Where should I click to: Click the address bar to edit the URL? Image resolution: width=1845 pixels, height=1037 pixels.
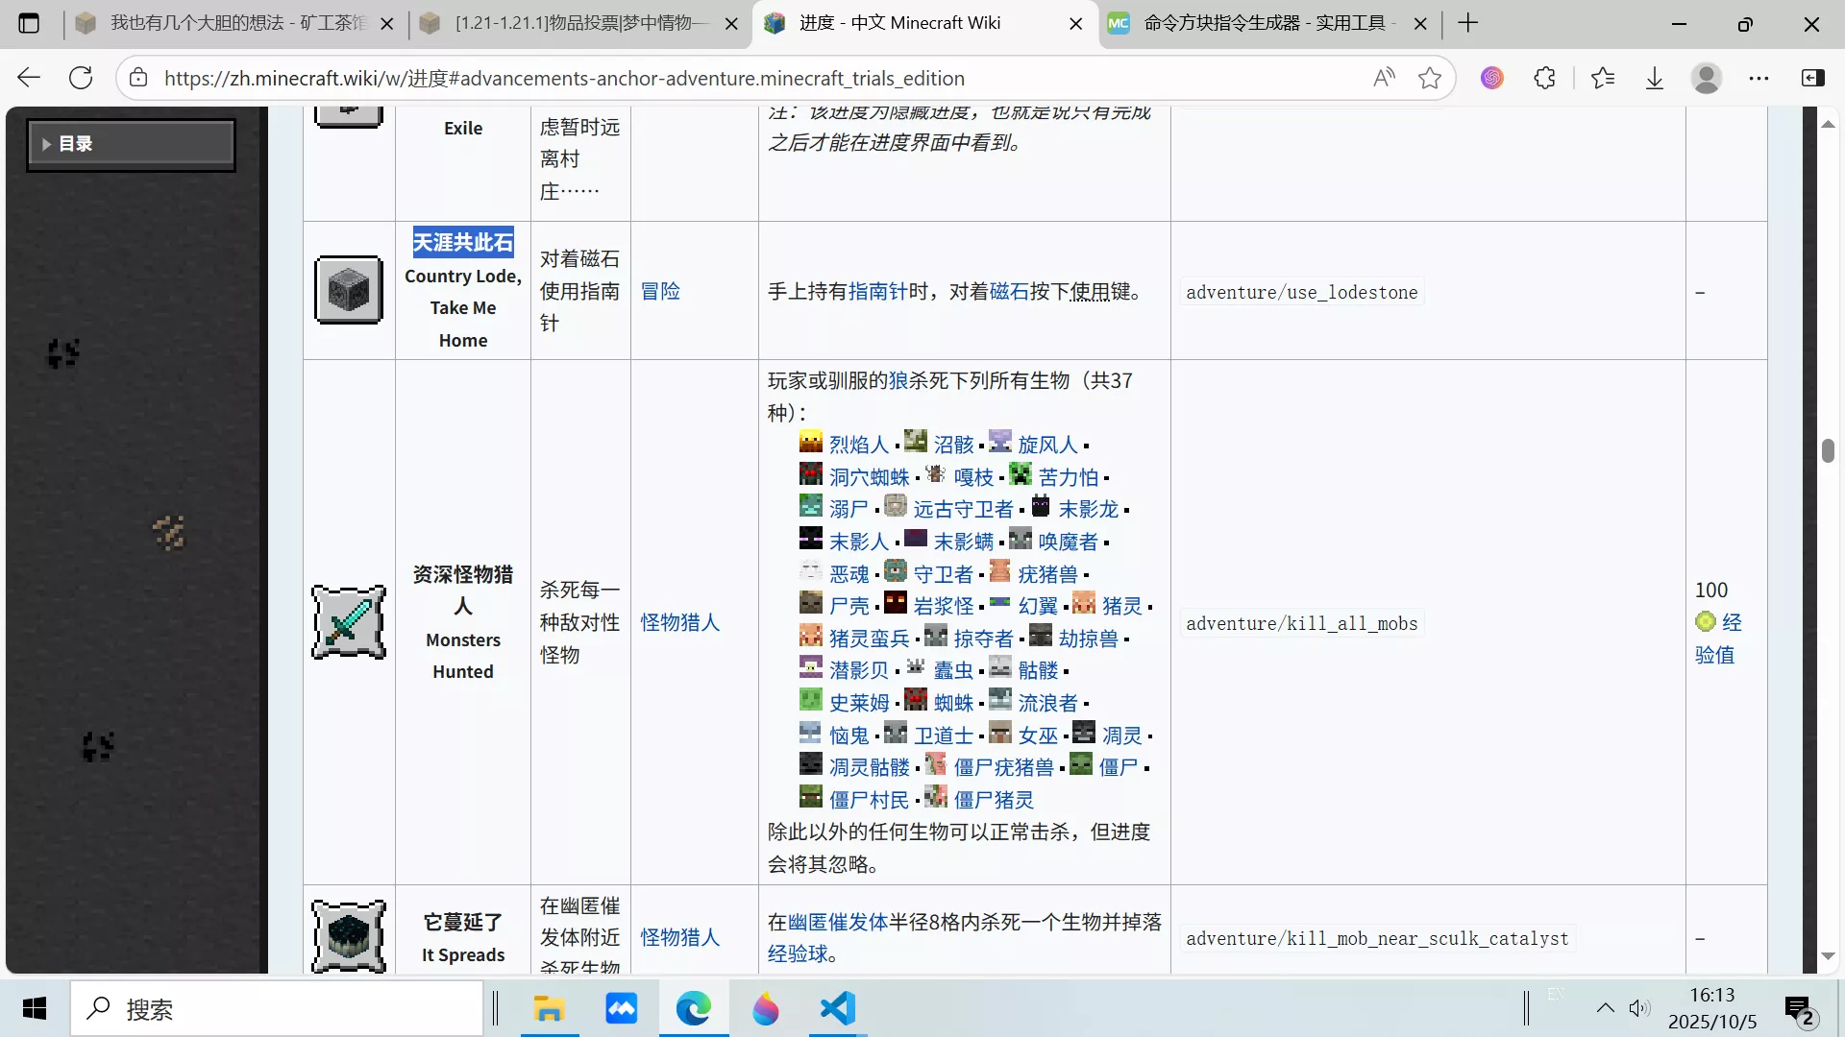tap(673, 78)
